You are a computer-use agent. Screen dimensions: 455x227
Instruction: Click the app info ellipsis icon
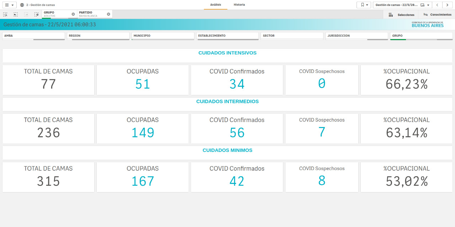[x=22, y=5]
